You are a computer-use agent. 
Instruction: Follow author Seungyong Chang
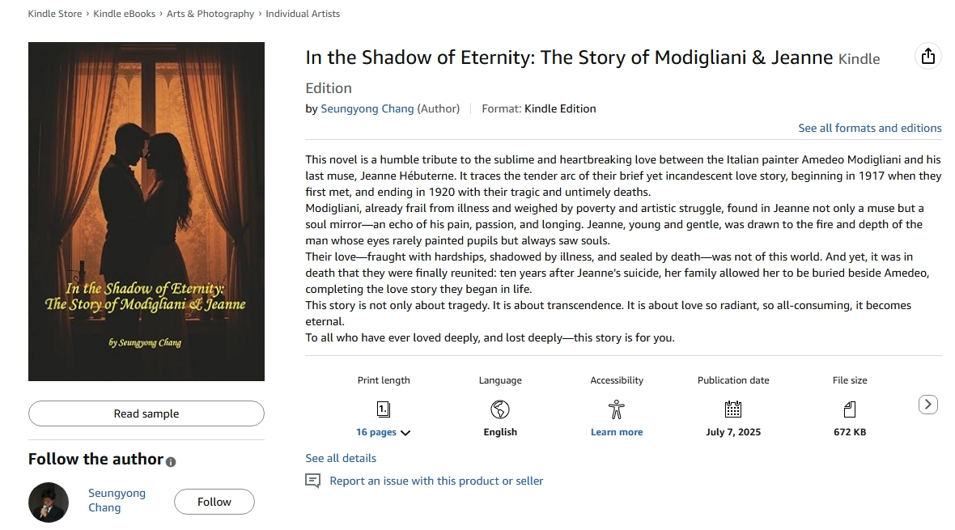point(214,502)
